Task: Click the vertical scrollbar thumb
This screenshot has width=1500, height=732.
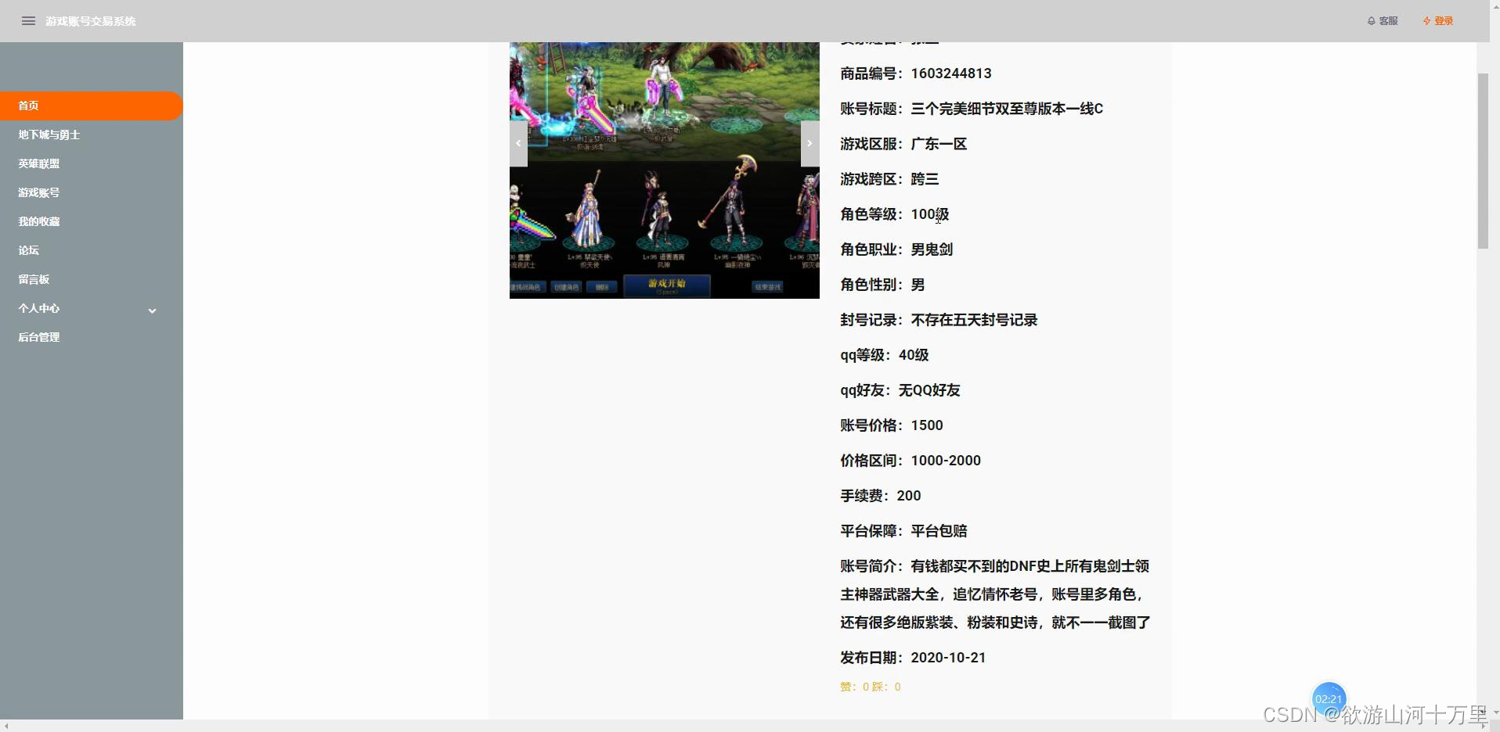Action: coord(1483,161)
